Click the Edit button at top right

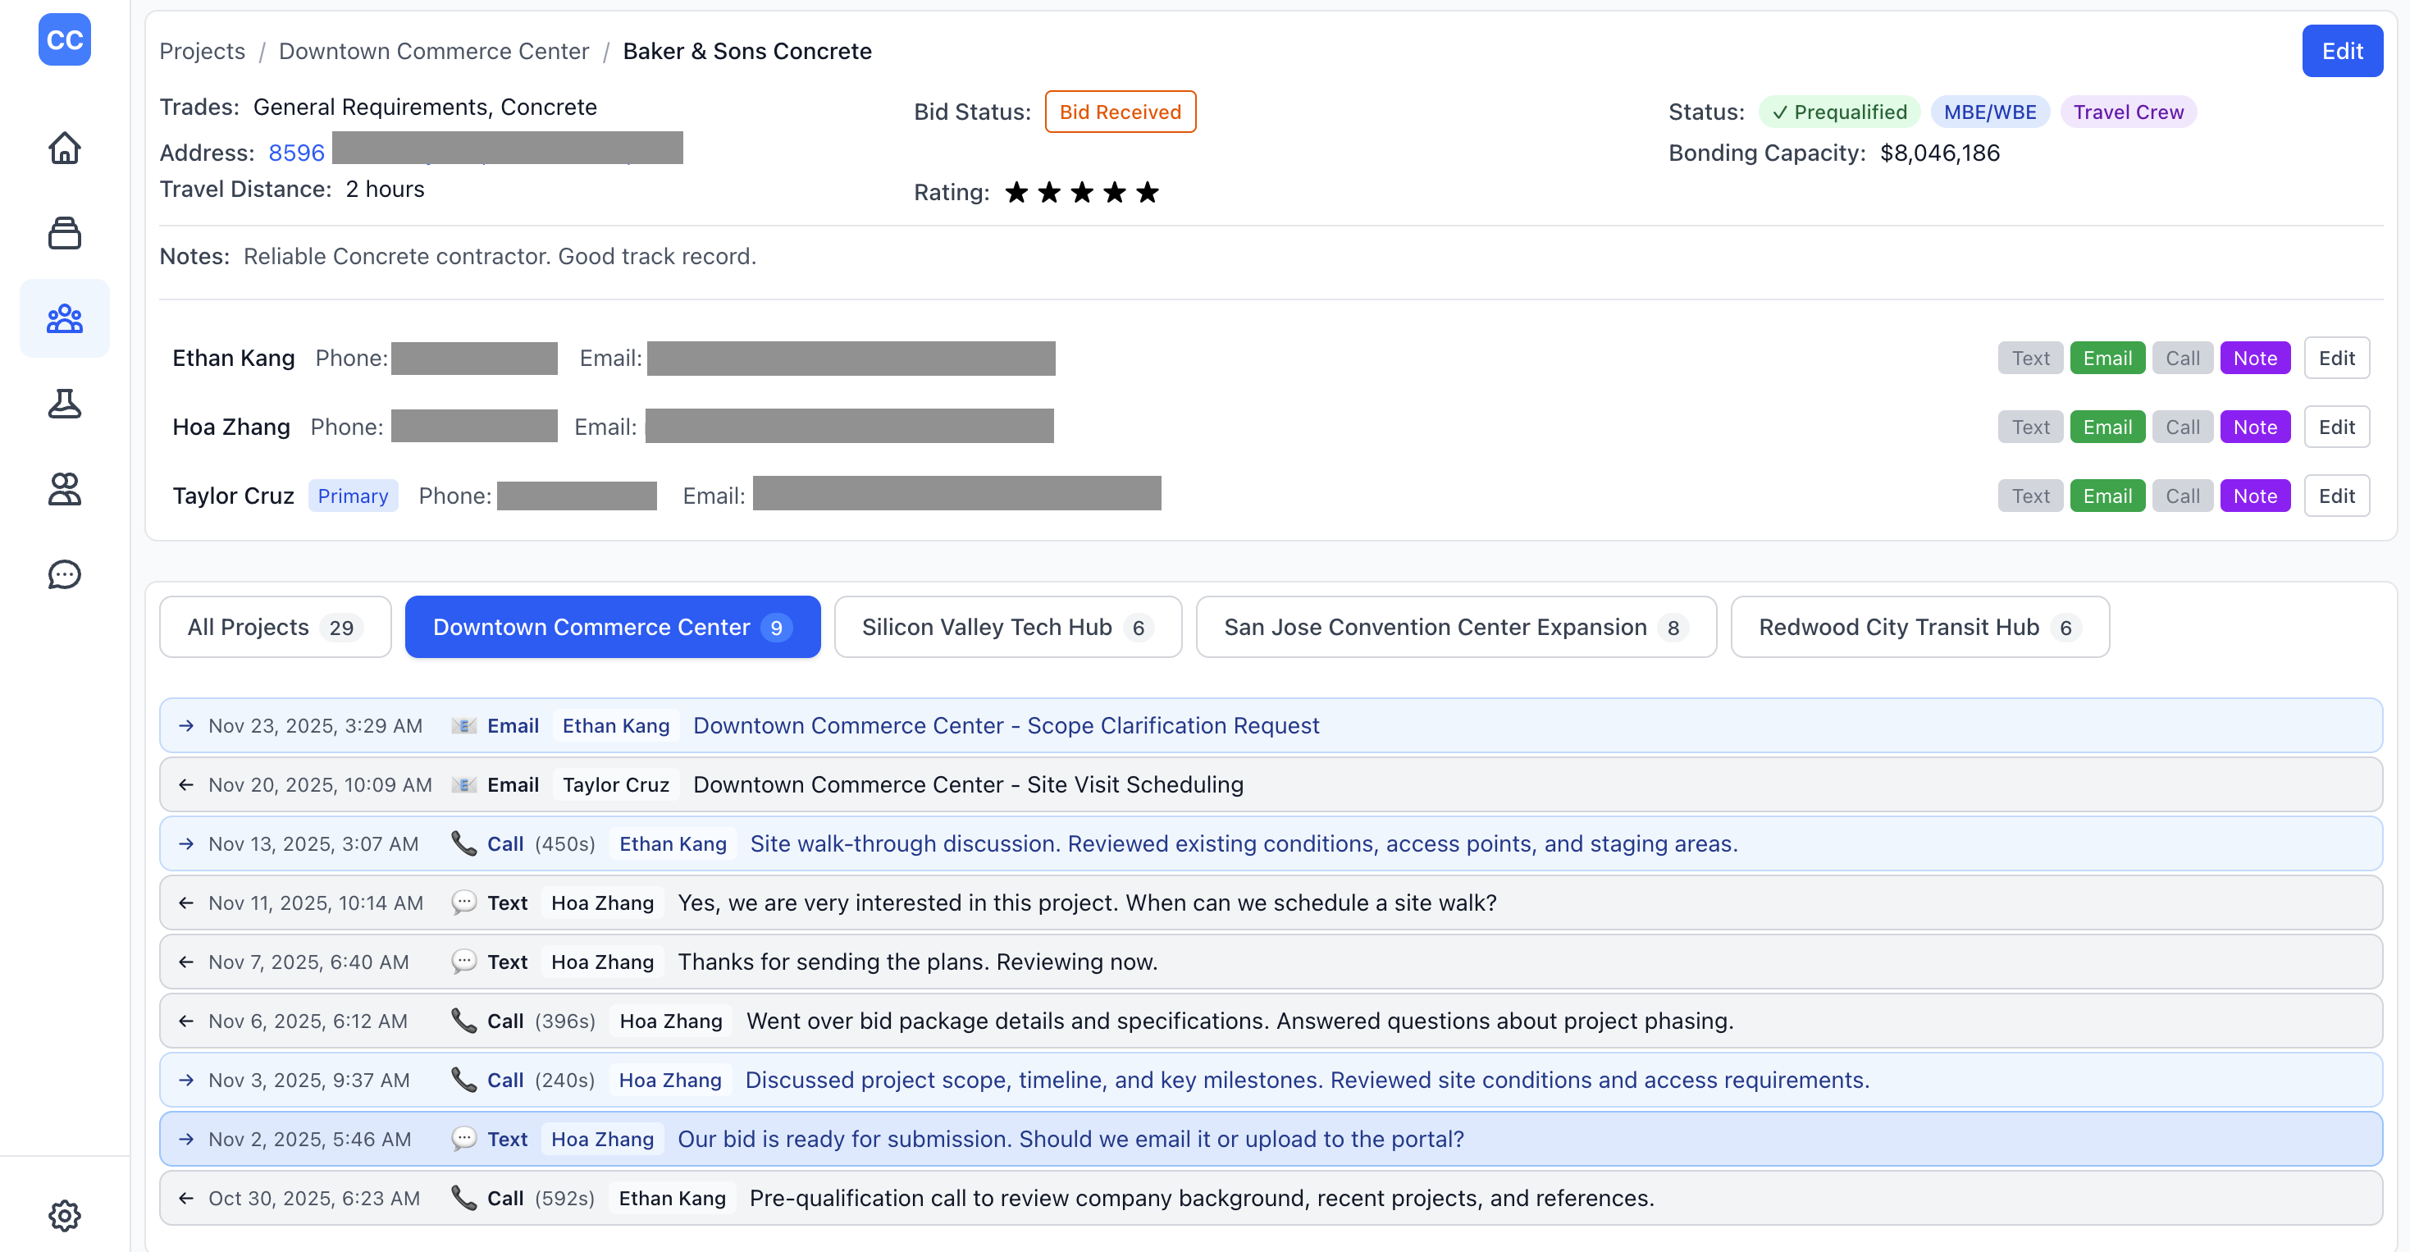[2342, 51]
